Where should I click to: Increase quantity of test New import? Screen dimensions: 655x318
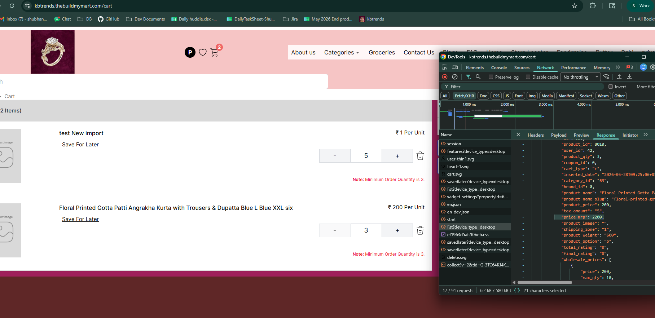tap(397, 156)
